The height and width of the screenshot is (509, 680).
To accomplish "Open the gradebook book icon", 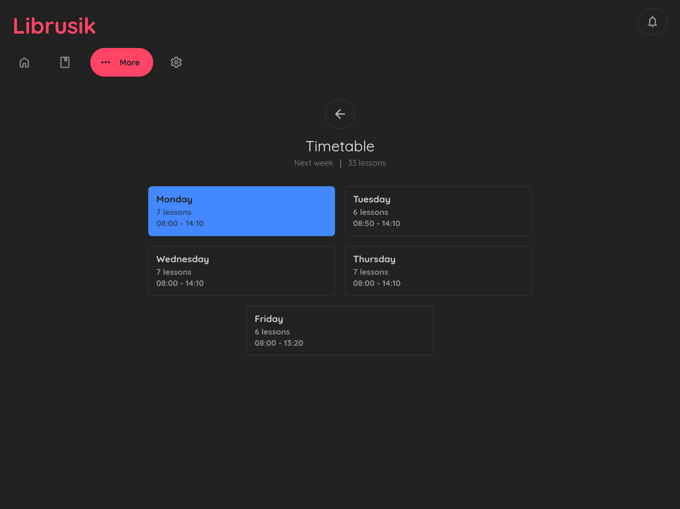I will 65,62.
